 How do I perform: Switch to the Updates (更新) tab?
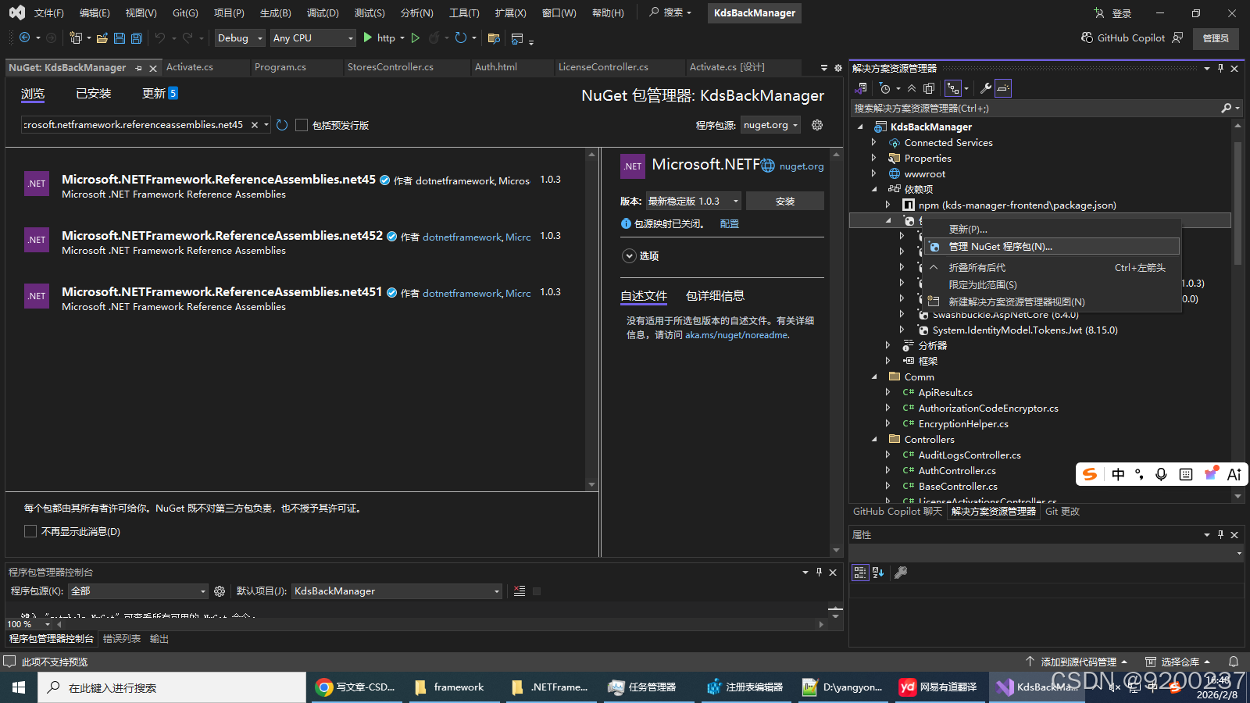point(159,93)
